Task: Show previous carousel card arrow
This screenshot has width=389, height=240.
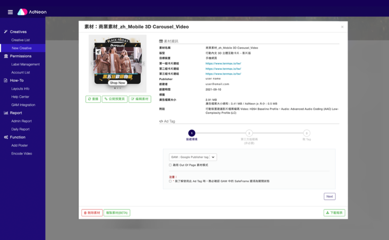Action: tap(92, 63)
